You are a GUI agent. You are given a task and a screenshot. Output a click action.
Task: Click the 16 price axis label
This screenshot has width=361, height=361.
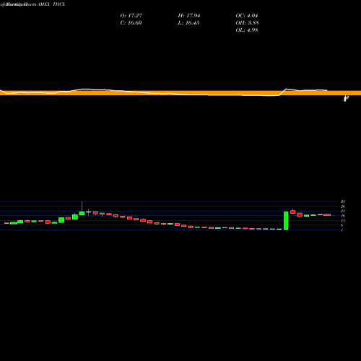click(x=343, y=216)
